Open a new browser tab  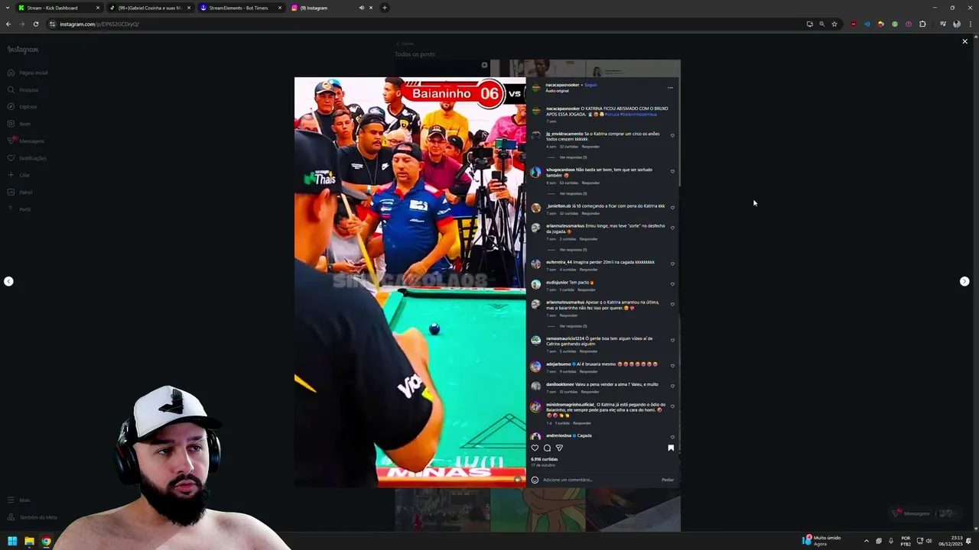tap(385, 8)
